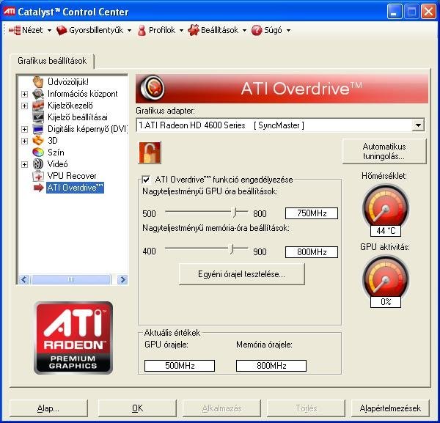Click the Overdrive unlock padlock icon
Screen dimensions: 440x423
point(150,152)
